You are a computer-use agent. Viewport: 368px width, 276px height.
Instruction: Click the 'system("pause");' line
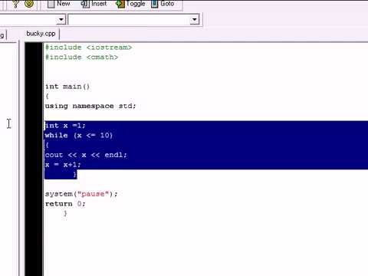pos(81,194)
